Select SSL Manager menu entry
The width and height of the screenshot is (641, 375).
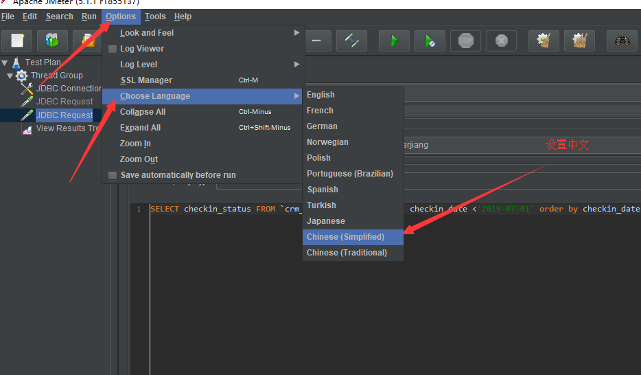click(202, 80)
